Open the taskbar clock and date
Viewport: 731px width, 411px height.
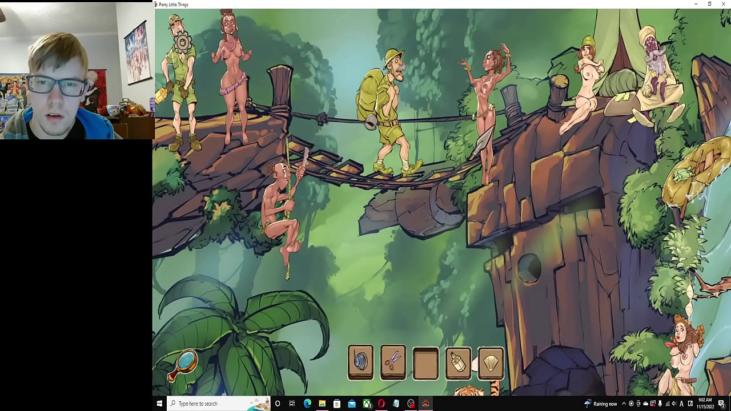705,404
